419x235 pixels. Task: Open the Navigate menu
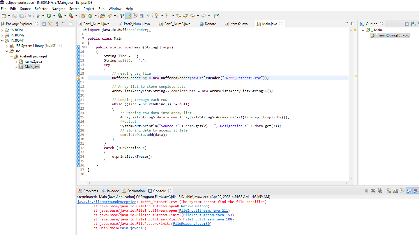[59, 9]
